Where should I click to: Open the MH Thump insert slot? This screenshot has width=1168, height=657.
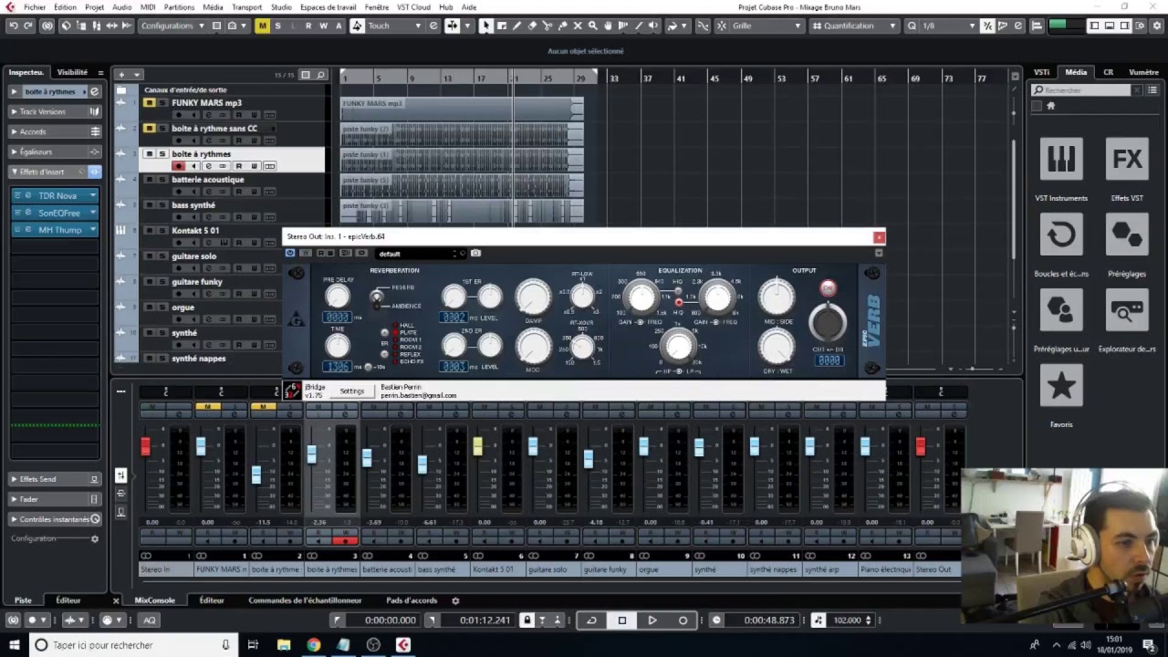point(56,230)
